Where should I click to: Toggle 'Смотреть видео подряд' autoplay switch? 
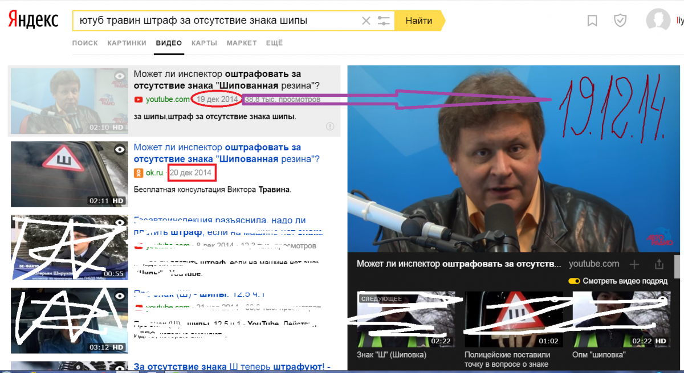point(574,281)
